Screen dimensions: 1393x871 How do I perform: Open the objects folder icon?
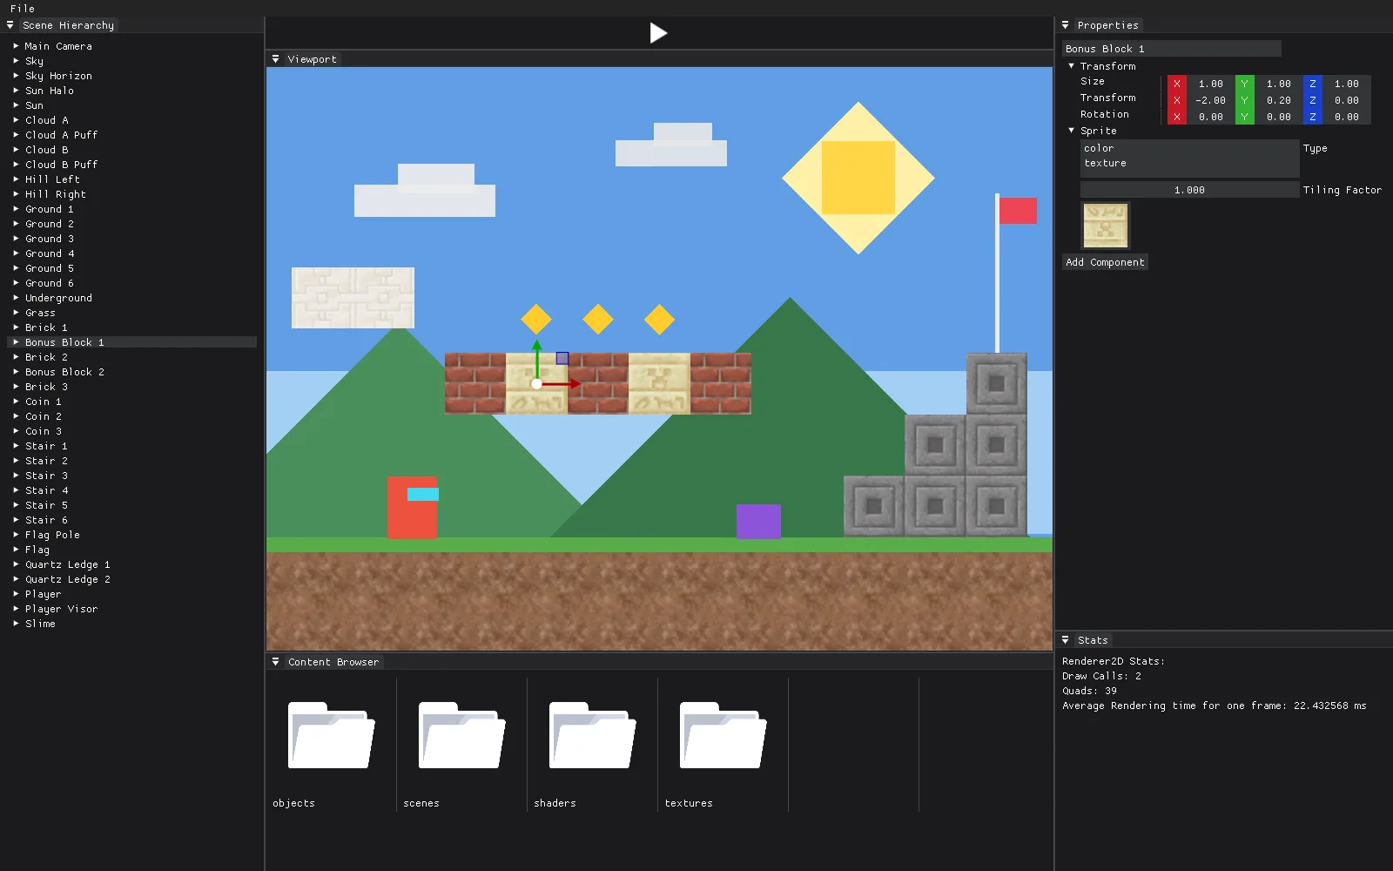(x=331, y=735)
